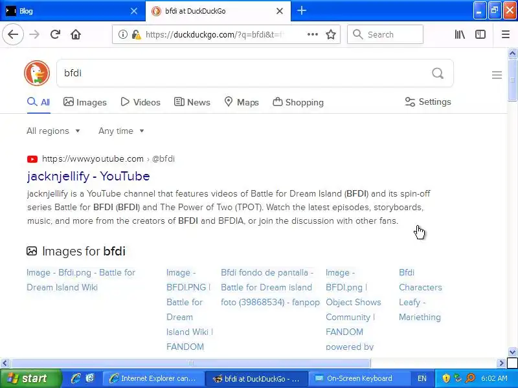Open Image - BFDI.PNG Dream Island Wiki FANDOM
The height and width of the screenshot is (388, 518).
pyautogui.click(x=190, y=310)
